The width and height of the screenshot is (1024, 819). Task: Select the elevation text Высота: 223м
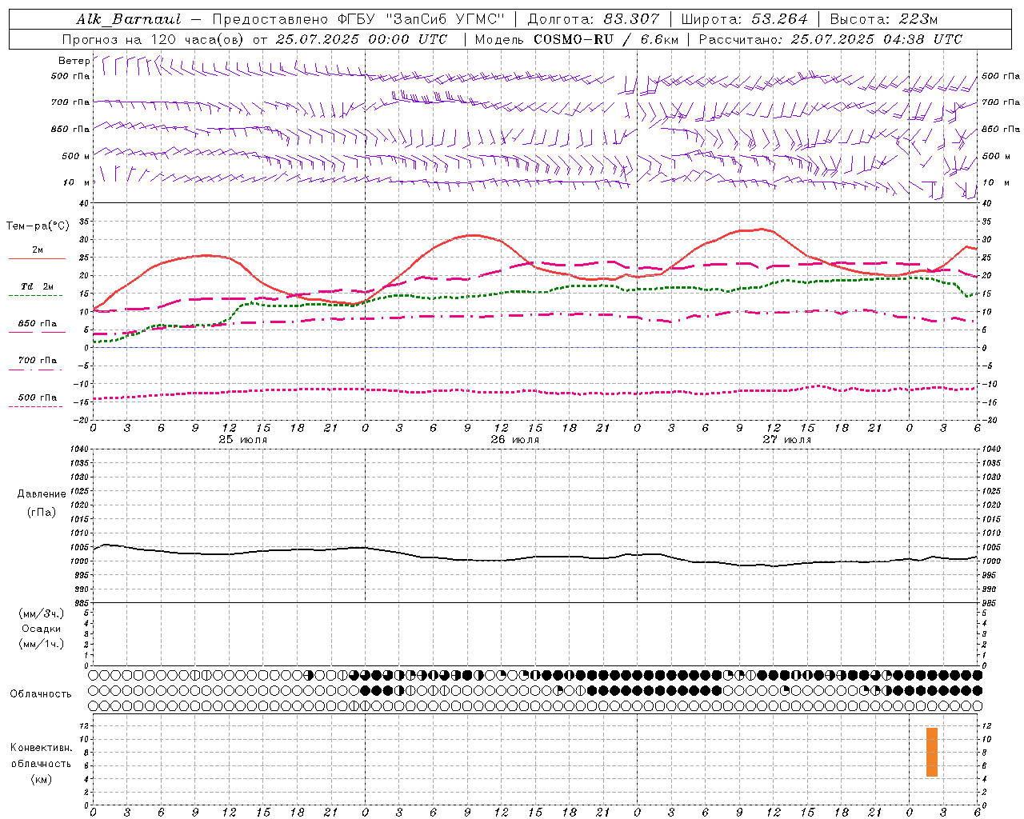[x=884, y=19]
